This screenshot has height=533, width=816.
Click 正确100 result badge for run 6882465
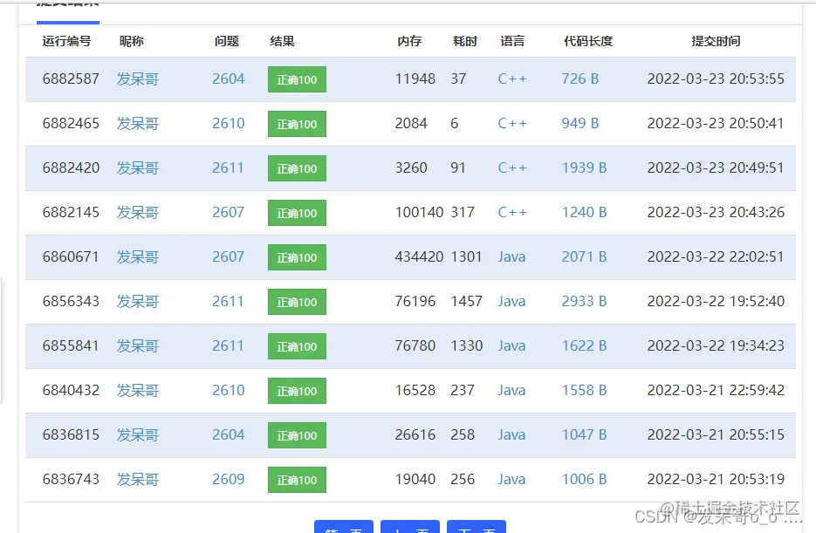297,124
